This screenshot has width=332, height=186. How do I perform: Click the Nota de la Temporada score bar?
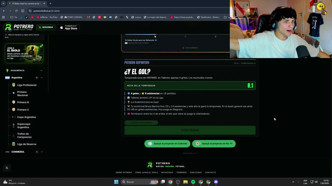(190, 86)
